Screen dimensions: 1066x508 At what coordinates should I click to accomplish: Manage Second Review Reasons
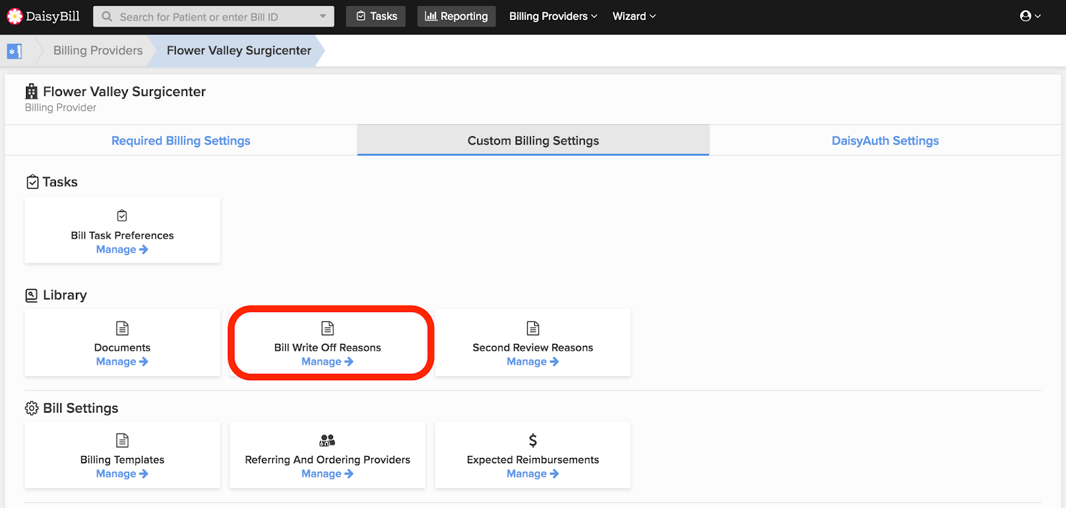pos(532,361)
